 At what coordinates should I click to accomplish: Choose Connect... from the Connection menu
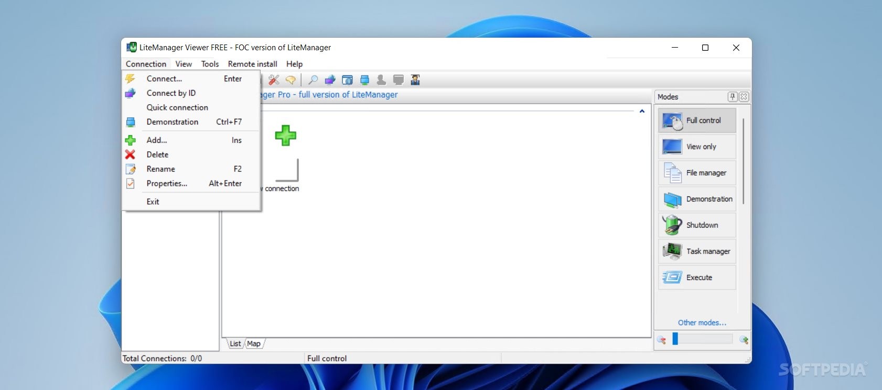pyautogui.click(x=191, y=79)
